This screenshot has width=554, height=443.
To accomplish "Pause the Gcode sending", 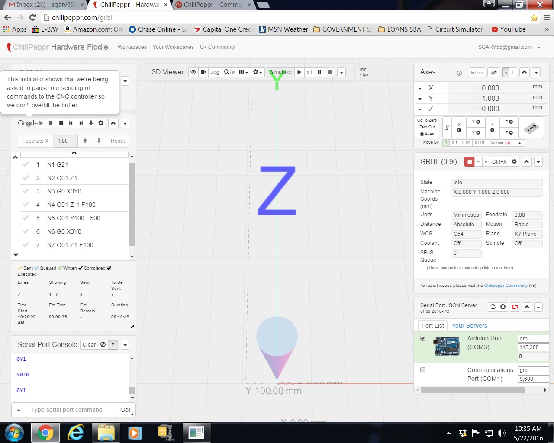I will 51,123.
